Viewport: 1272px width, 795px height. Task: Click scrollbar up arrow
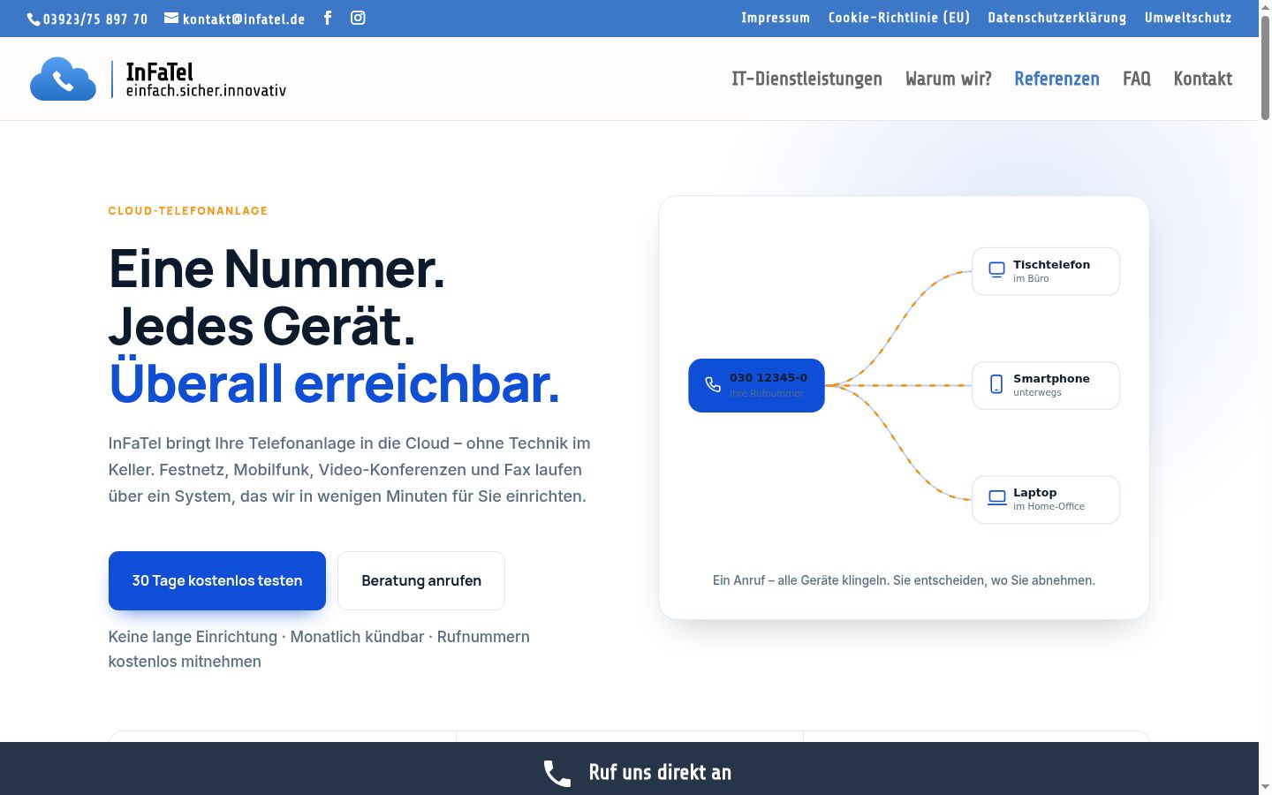[x=1265, y=6]
